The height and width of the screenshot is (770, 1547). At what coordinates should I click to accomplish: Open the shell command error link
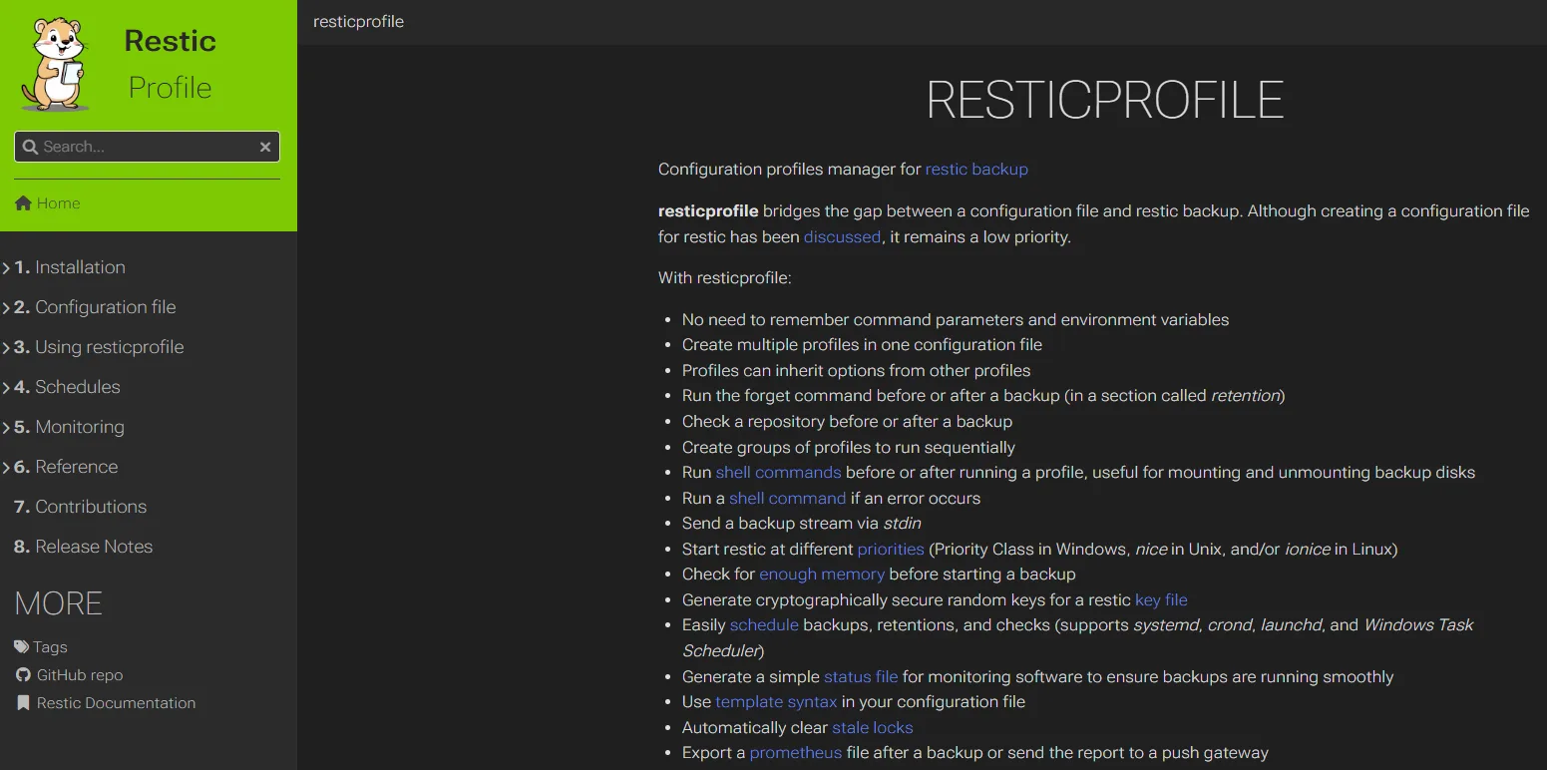pos(787,499)
